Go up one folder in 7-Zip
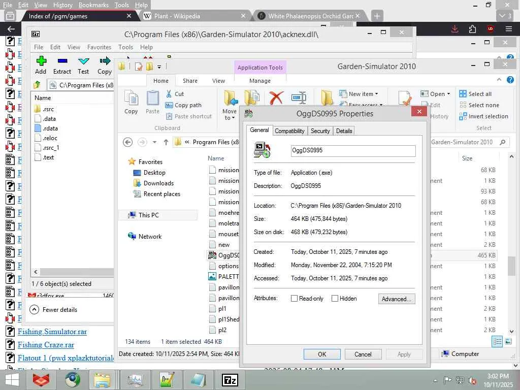 click(x=37, y=85)
